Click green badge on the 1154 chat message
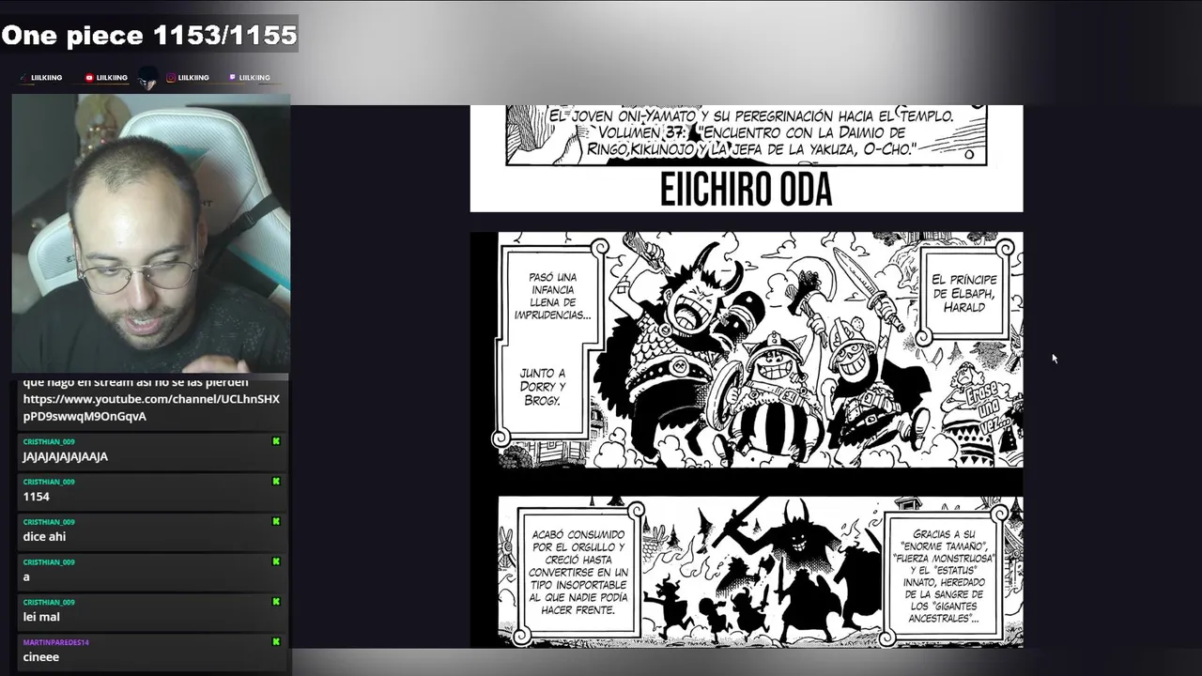 point(276,482)
